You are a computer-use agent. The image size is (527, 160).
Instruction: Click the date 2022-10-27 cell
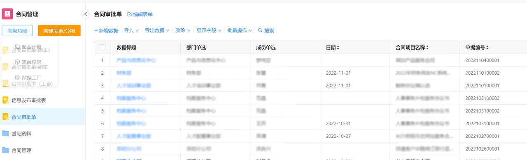[338, 136]
